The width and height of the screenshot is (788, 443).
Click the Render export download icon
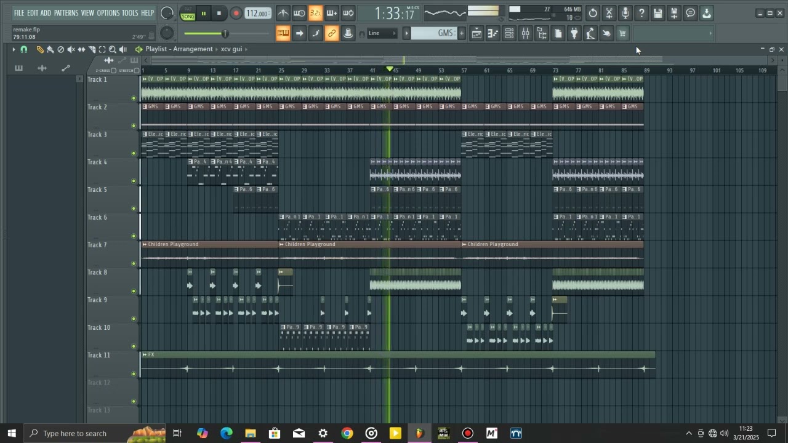pos(707,13)
